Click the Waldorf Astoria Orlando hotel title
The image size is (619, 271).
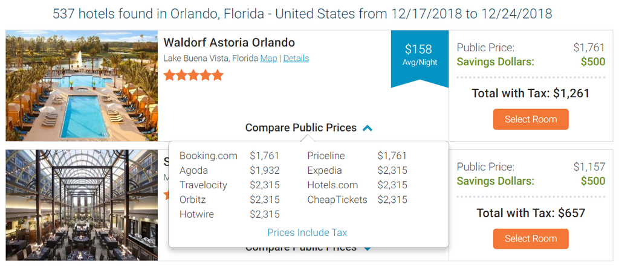click(229, 43)
